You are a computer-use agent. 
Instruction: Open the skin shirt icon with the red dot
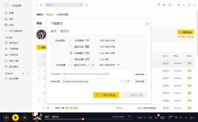coord(158,5)
